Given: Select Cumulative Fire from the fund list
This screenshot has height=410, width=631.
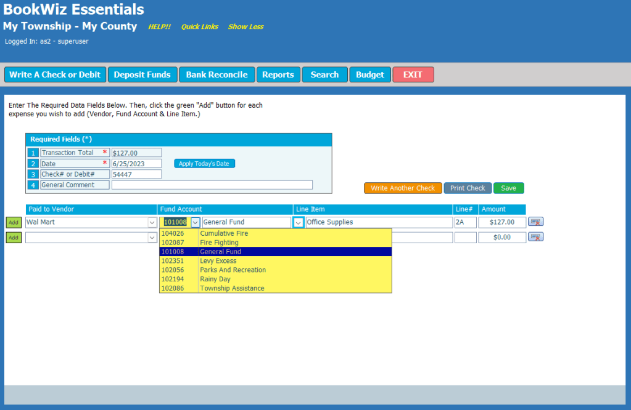Looking at the screenshot, I should coord(224,234).
